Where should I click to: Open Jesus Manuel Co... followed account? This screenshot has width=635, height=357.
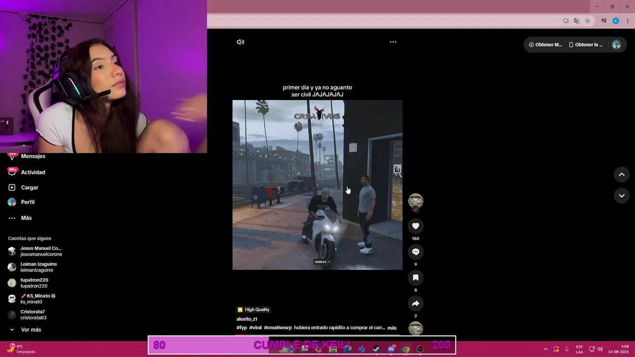[x=35, y=251]
